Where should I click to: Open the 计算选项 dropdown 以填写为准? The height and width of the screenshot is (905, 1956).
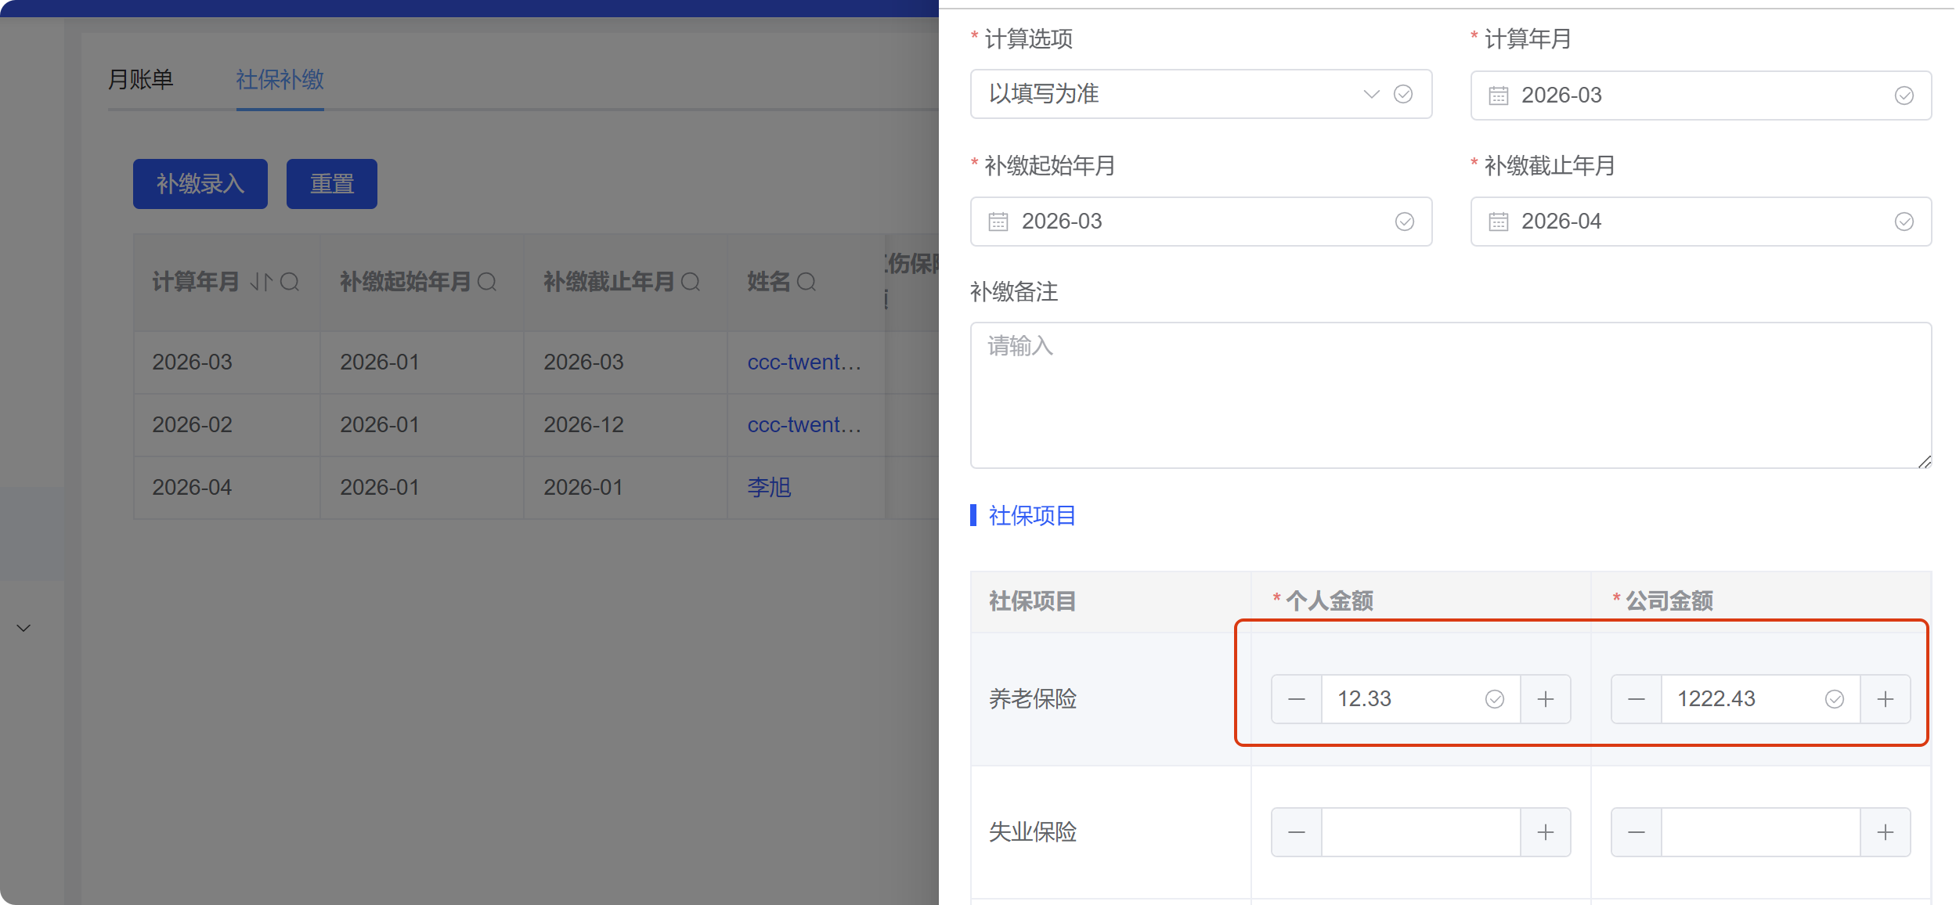tap(1175, 94)
